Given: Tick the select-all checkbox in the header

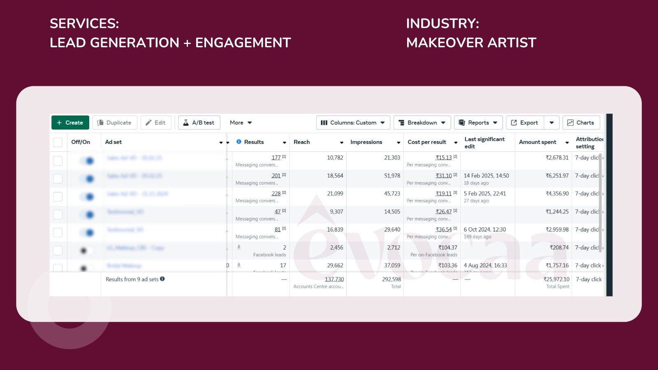Looking at the screenshot, I should click(58, 142).
